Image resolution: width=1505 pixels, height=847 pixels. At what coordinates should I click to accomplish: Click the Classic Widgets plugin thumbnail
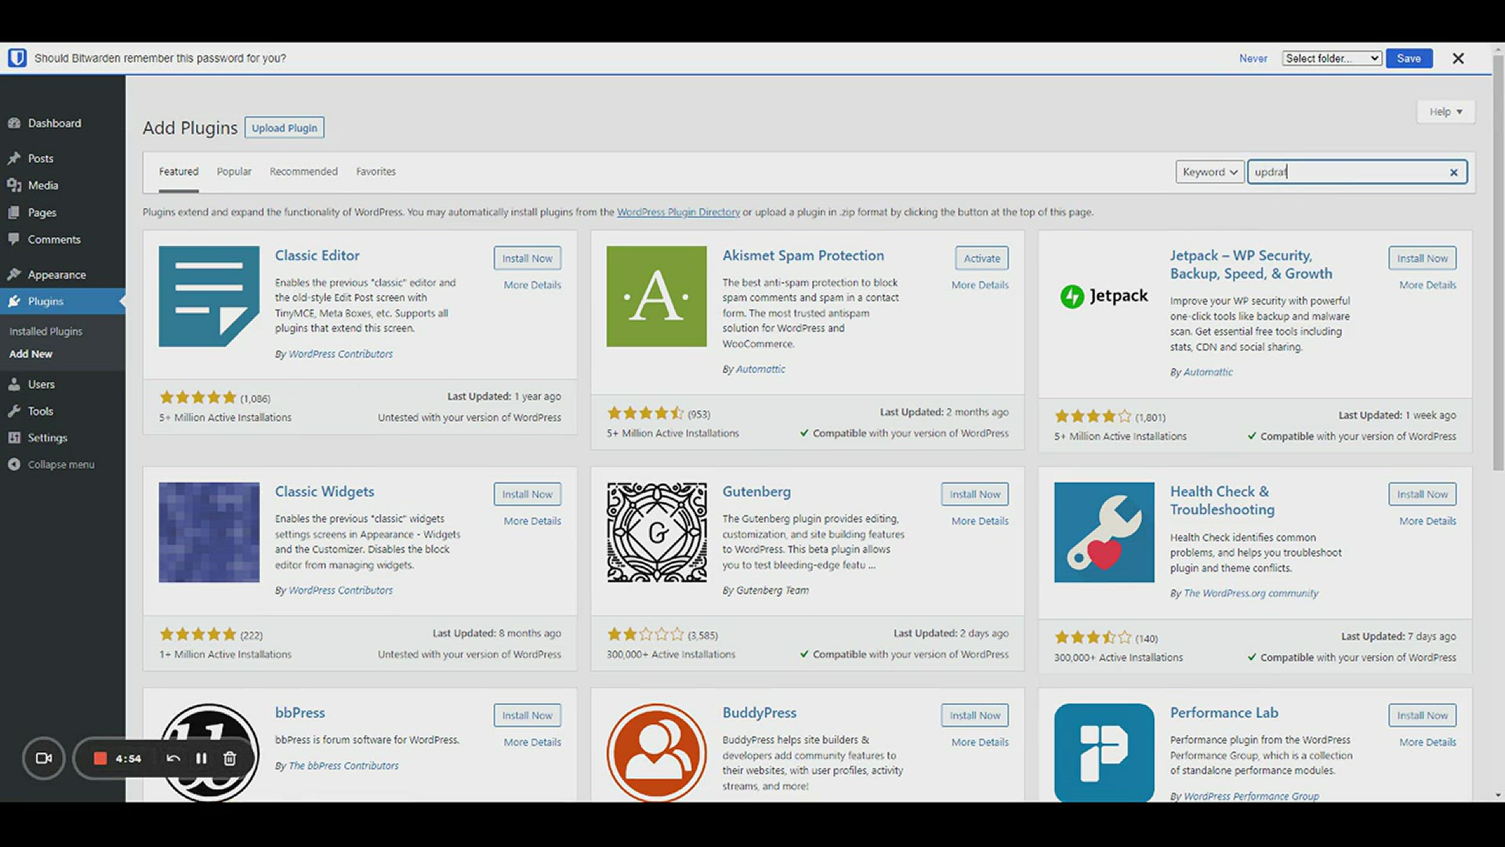[209, 533]
